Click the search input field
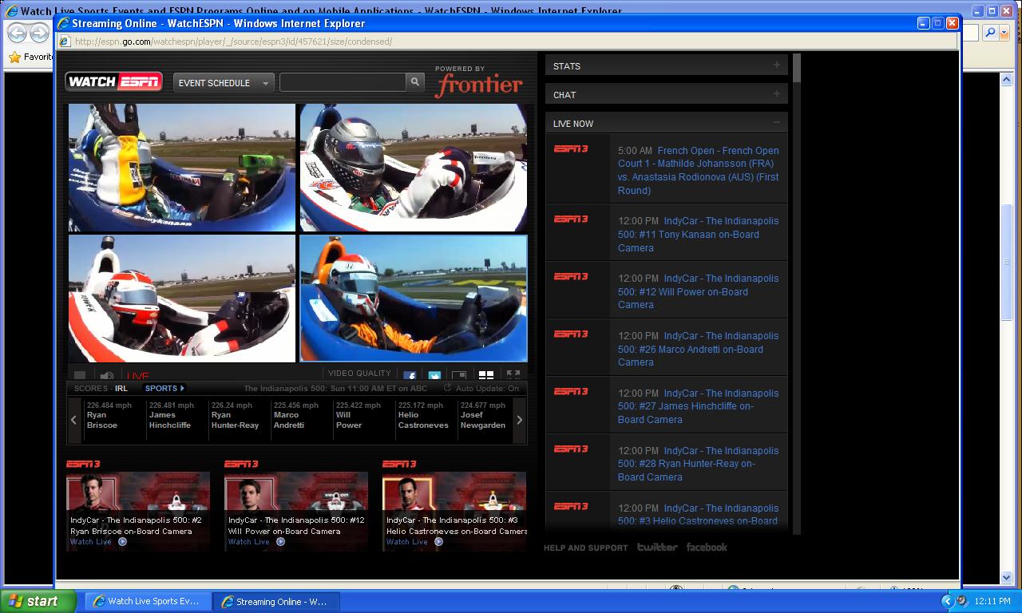Viewport: 1022px width, 613px height. 343,81
